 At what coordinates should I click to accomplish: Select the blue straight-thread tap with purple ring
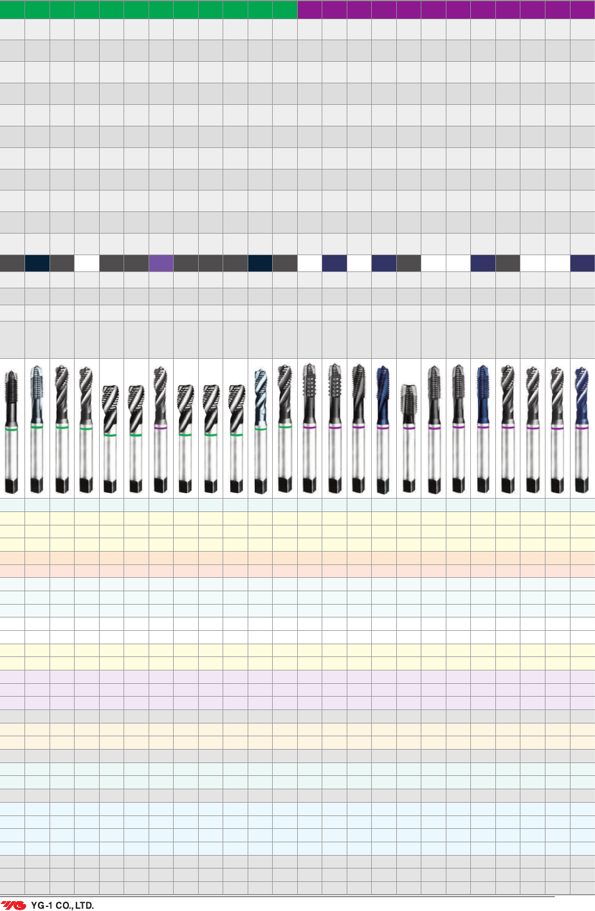pos(483,430)
